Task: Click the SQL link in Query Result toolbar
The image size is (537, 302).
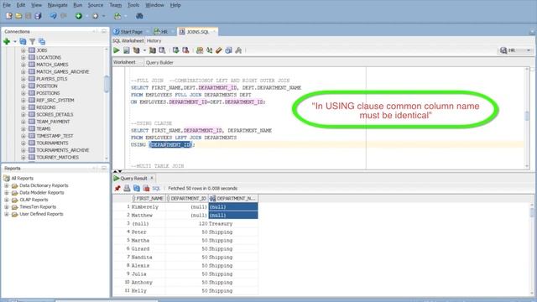Action: (x=156, y=188)
